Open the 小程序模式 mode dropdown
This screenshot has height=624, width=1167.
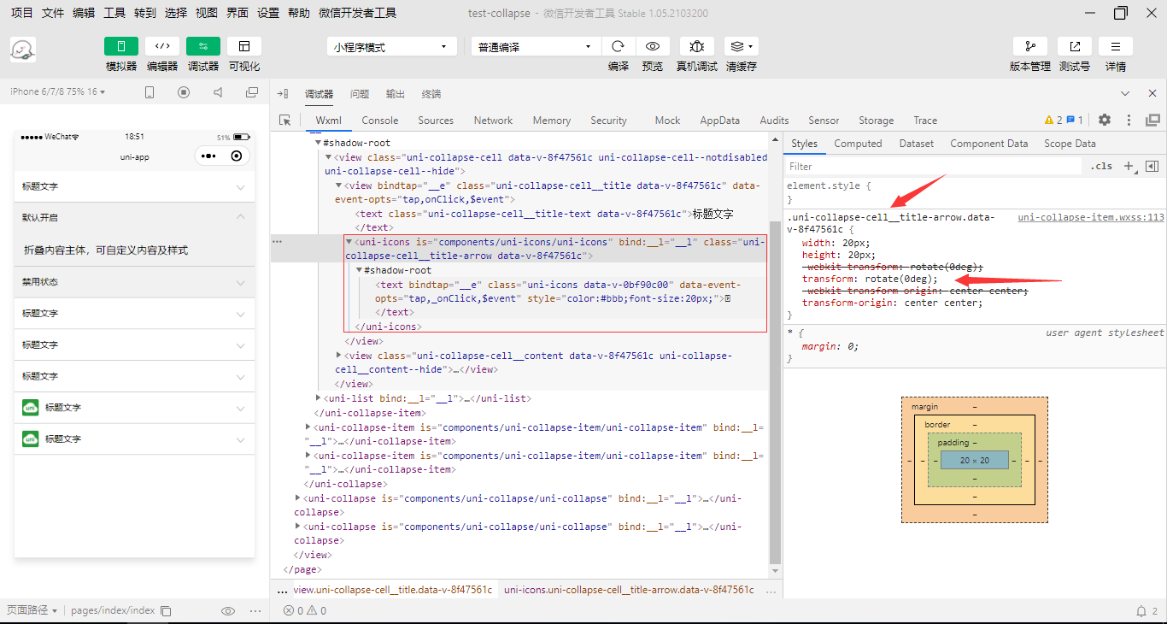391,45
